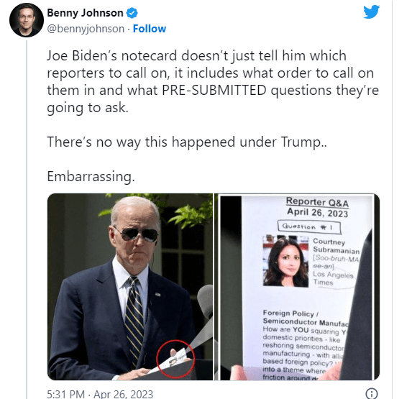Click the red circled notecard in photo
Image resolution: width=412 pixels, height=399 pixels.
175,359
